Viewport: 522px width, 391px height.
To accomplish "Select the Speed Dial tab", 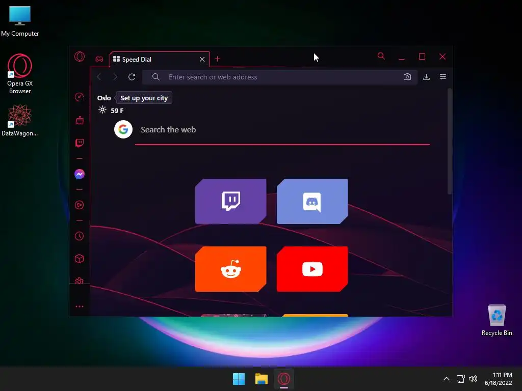I will coord(160,59).
